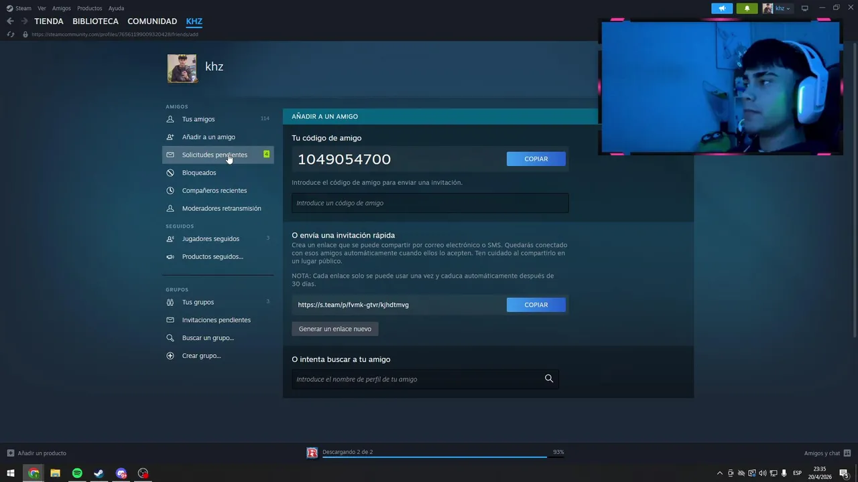Switch to the BIBLIOTECA tab
The width and height of the screenshot is (858, 482).
[x=95, y=21]
